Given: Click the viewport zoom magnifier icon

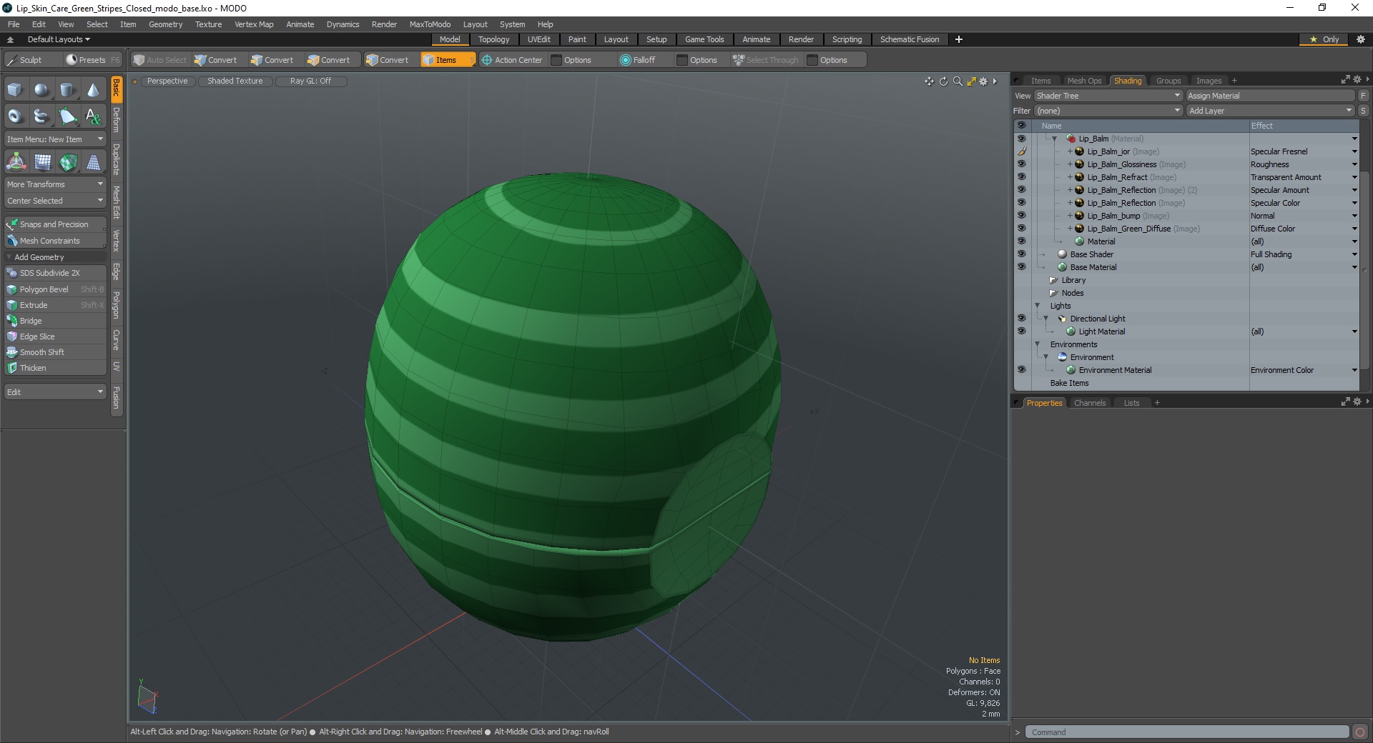Looking at the screenshot, I should coord(958,81).
